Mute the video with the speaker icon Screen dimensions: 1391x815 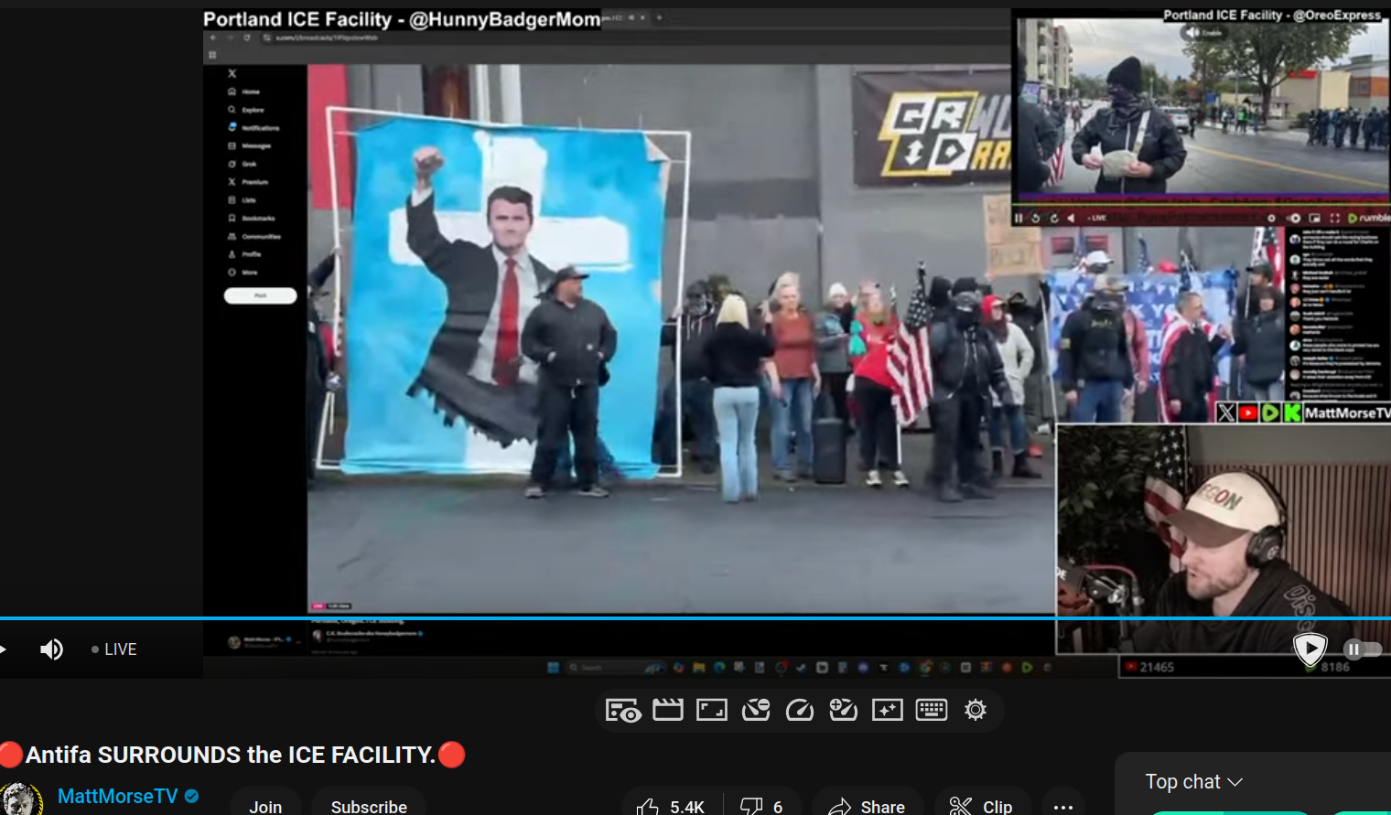tap(51, 649)
